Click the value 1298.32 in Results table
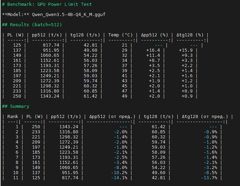This screenshot has height=186, width=240. click(50, 86)
